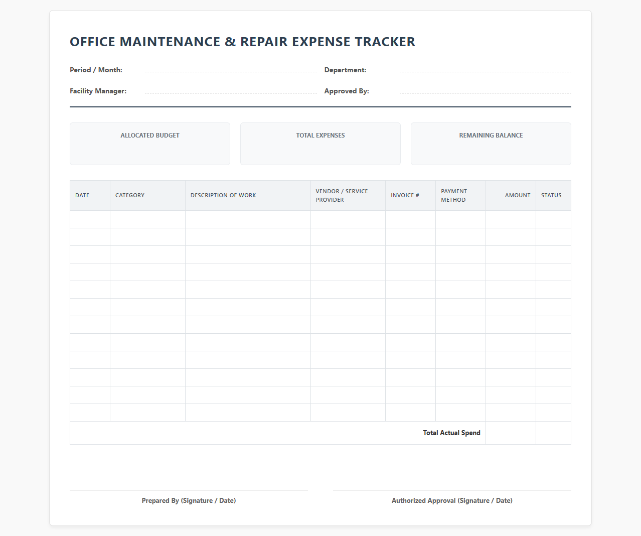Click the Authorized Approval signature line
The image size is (641, 536).
pyautogui.click(x=452, y=490)
